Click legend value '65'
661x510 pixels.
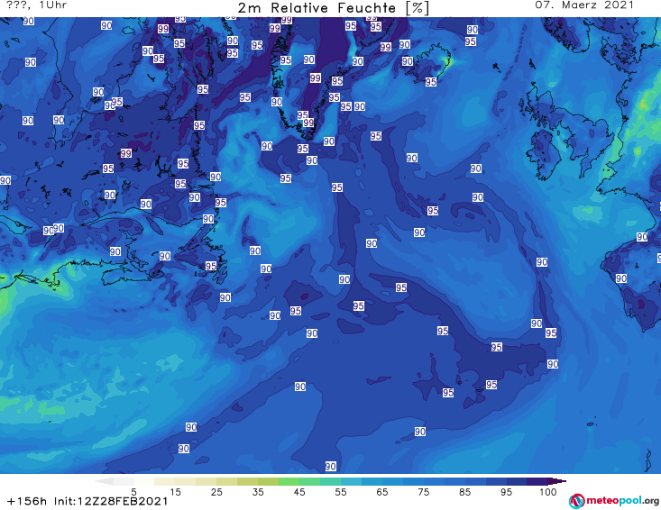tap(382, 492)
